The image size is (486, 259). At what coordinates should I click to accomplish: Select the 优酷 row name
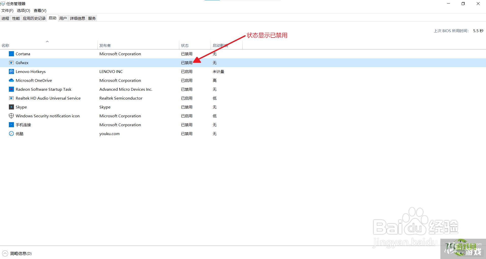click(20, 134)
